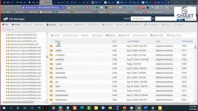Click the Upload toolbar button
Viewport: 198px width, 111px height.
coord(51,25)
